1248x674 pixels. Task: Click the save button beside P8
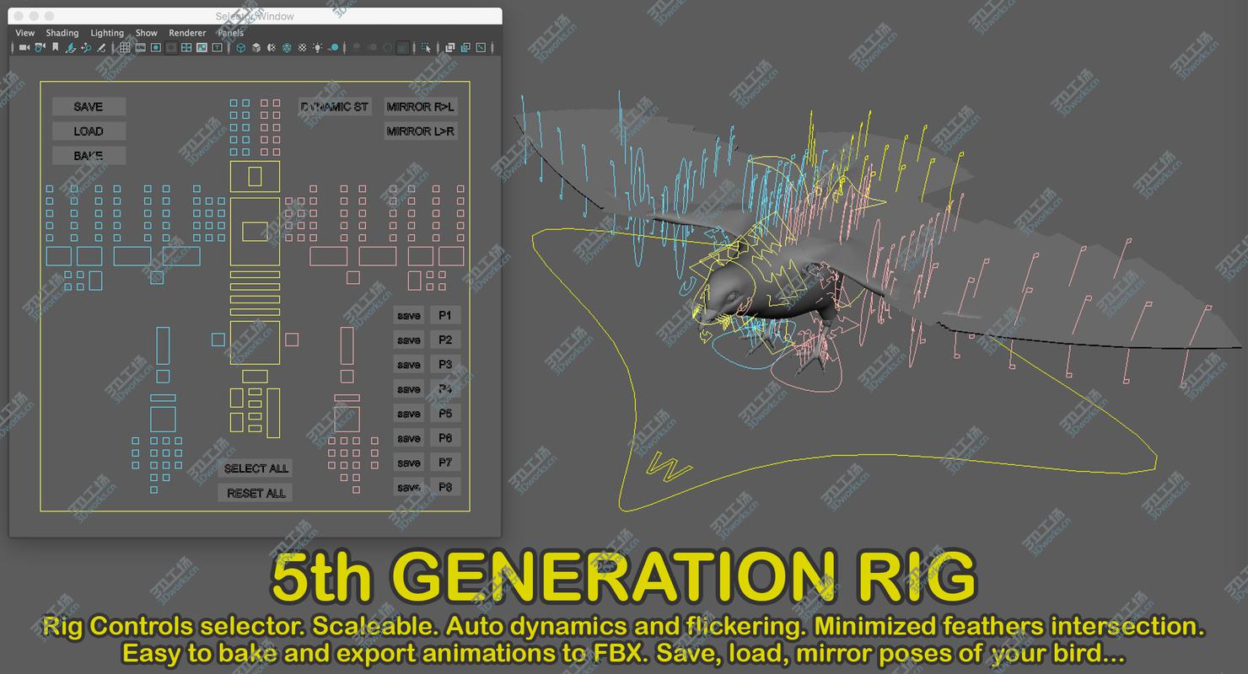point(409,486)
